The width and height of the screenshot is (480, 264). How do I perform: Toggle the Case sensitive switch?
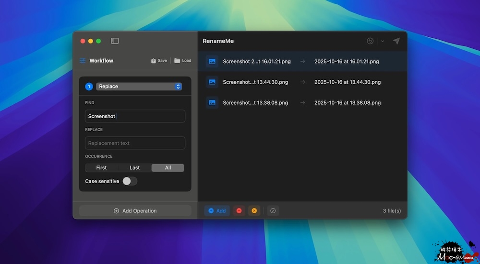(x=130, y=181)
